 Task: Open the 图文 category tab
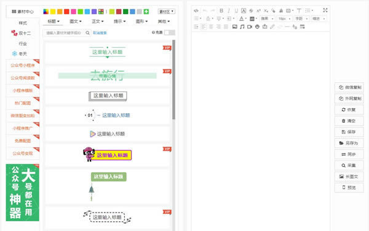click(76, 22)
